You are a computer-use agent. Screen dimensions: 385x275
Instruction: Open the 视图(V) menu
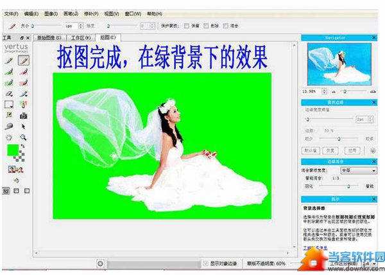coord(112,14)
